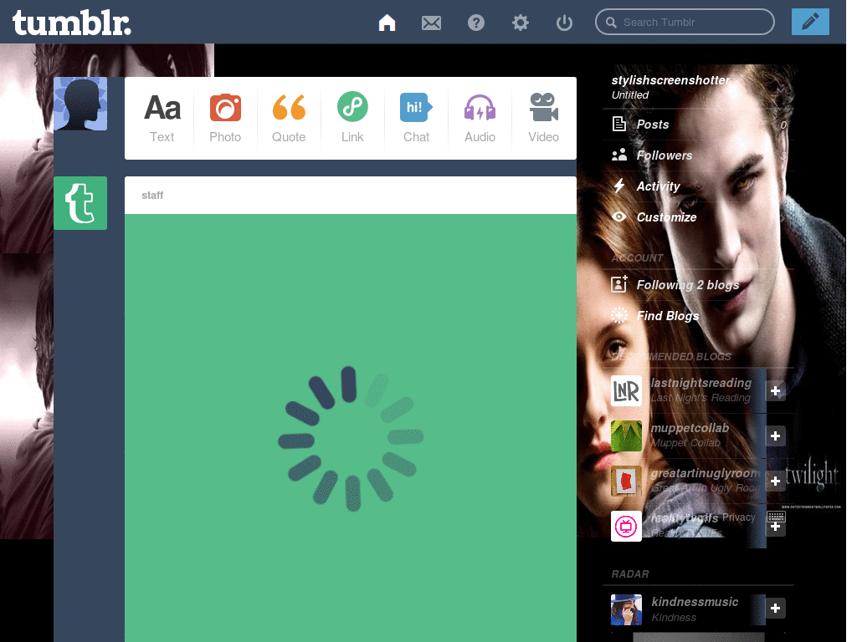Click the loading staff post area
Image resolution: width=857 pixels, height=642 pixels.
(x=351, y=428)
